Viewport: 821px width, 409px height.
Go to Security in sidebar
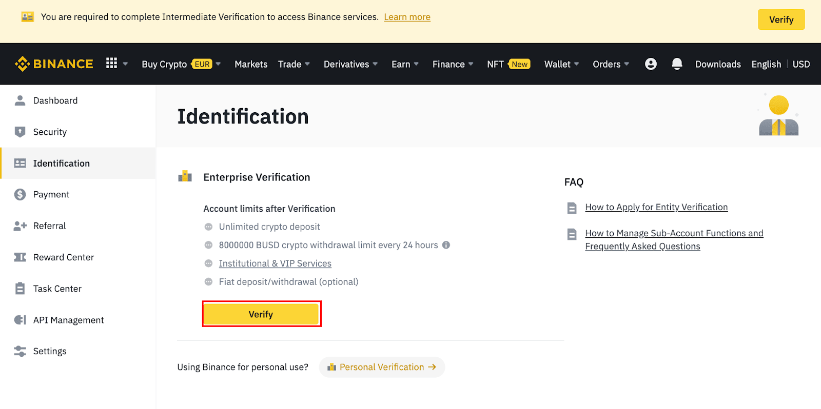click(x=50, y=132)
